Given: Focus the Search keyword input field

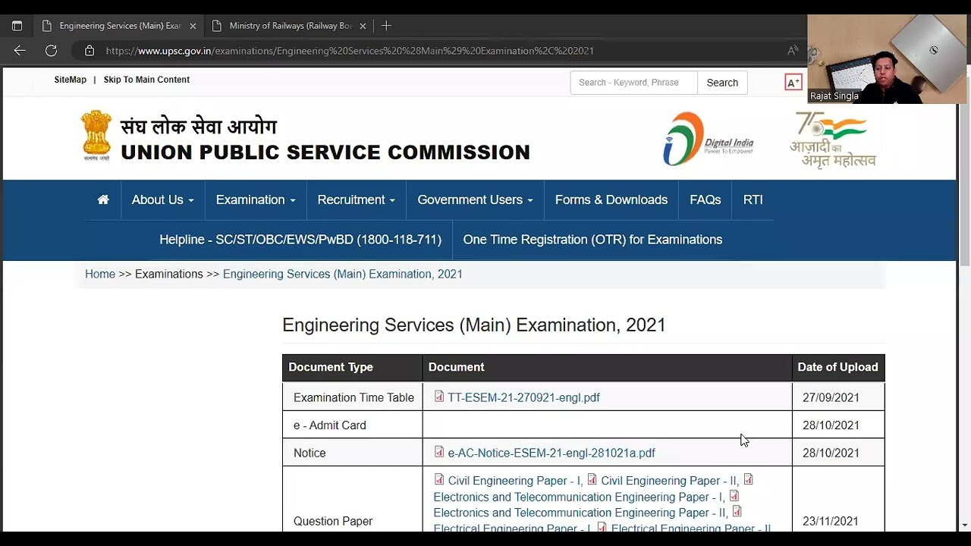Looking at the screenshot, I should 634,83.
